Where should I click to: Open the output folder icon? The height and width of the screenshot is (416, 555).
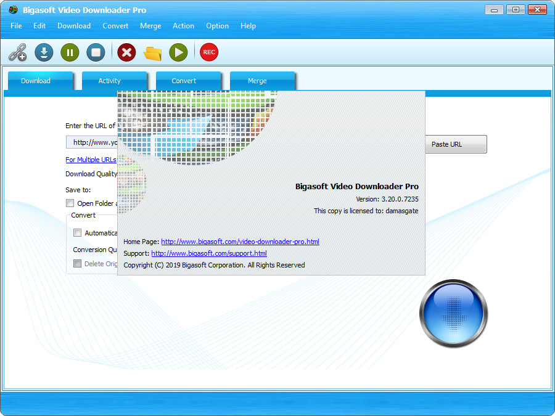(x=152, y=53)
